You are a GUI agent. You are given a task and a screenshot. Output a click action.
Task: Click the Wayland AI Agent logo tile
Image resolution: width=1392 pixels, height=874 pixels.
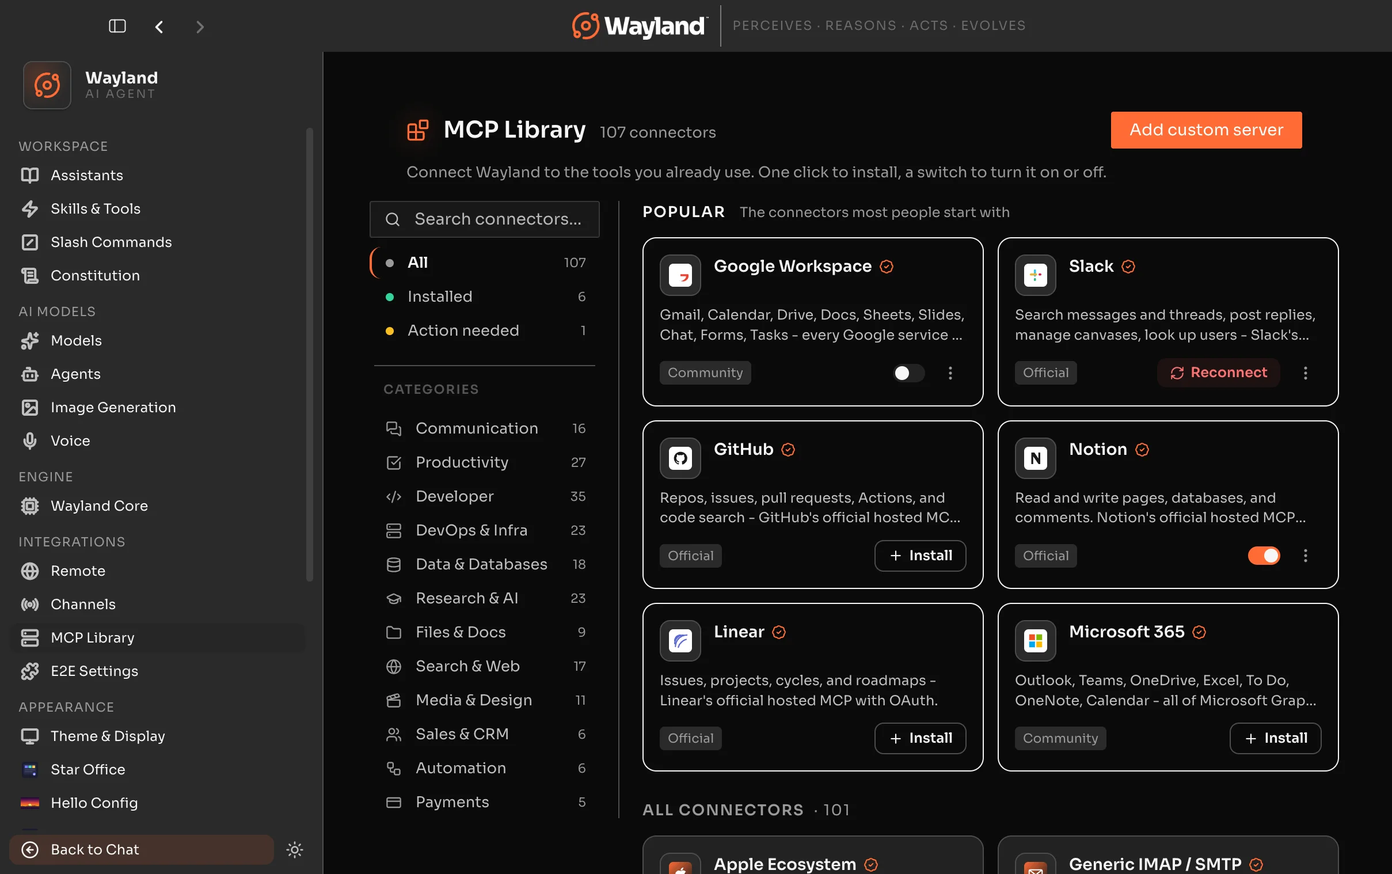(47, 86)
